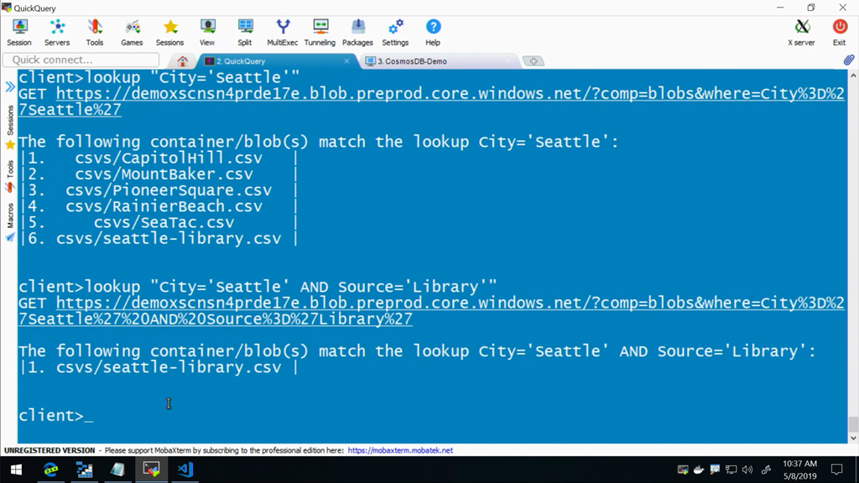Open the Help question icon
Image resolution: width=859 pixels, height=483 pixels.
433,33
